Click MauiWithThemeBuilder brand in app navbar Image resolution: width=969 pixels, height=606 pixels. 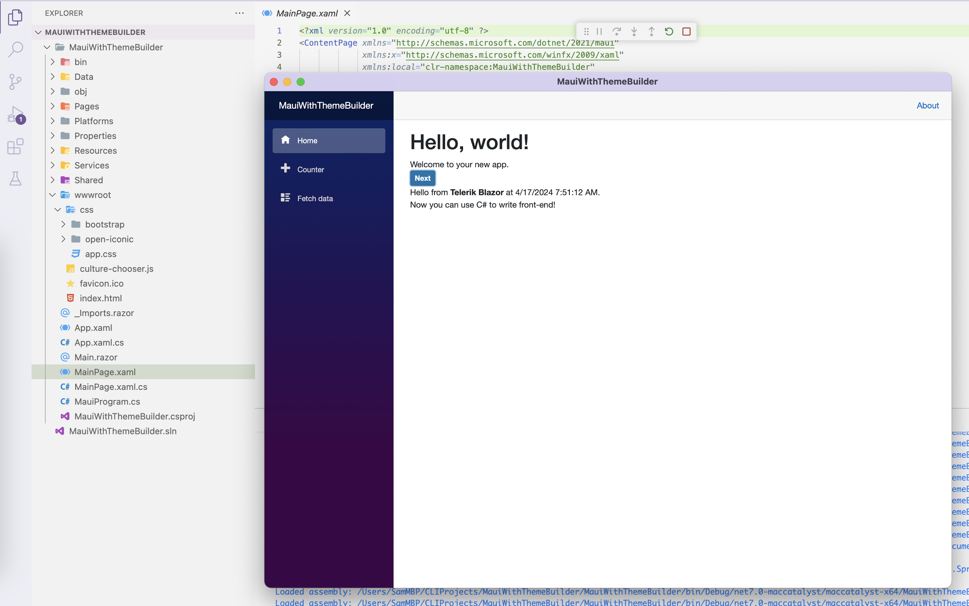tap(326, 105)
